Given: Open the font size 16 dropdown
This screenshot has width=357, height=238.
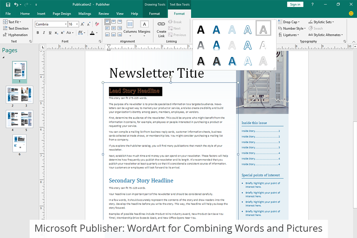Looking at the screenshot, I should 77,24.
